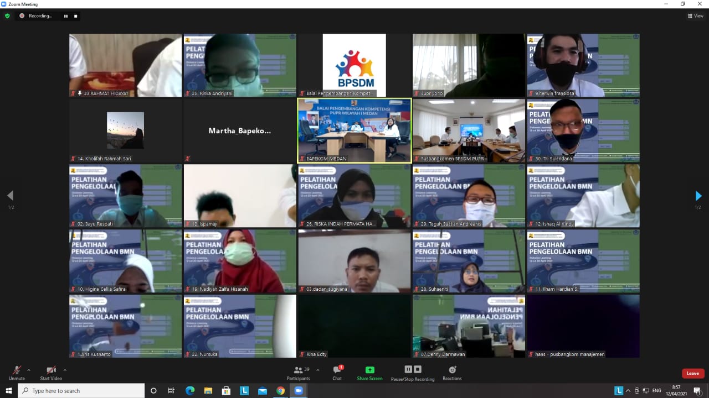Click the 02. Bayu Respati name label
Screen dimensions: 709x398
(x=95, y=224)
